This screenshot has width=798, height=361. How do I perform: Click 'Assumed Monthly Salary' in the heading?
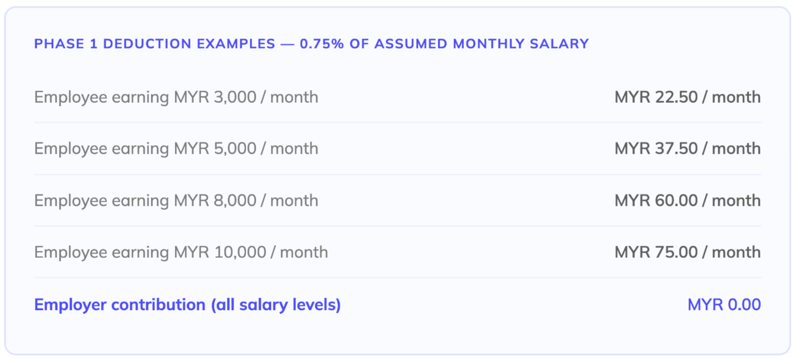(482, 44)
